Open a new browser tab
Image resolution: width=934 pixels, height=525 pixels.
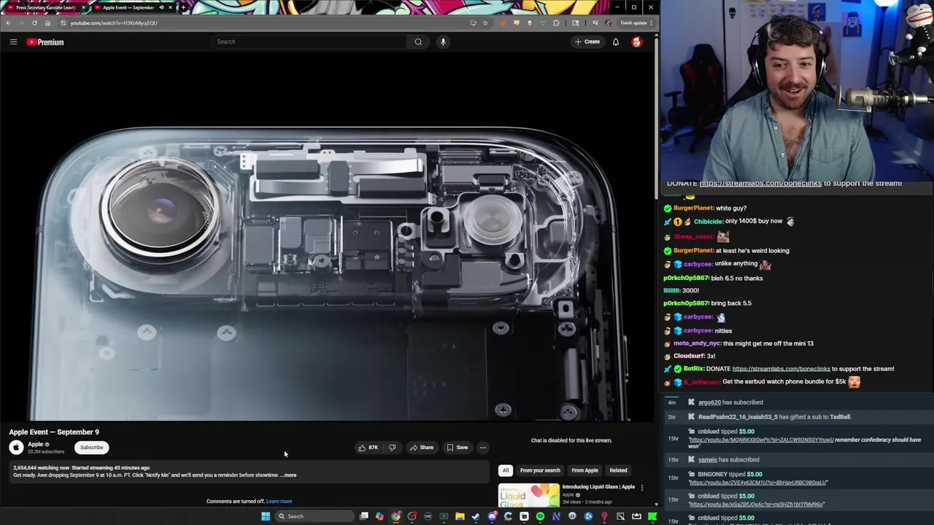point(183,7)
